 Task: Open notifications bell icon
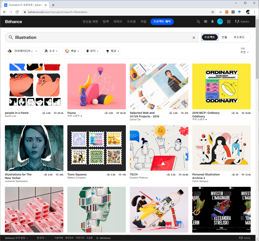(212, 22)
